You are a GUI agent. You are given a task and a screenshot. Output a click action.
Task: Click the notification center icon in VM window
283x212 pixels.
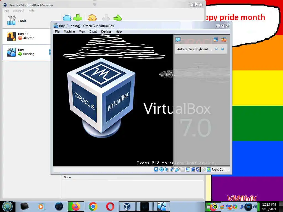[x=178, y=39]
